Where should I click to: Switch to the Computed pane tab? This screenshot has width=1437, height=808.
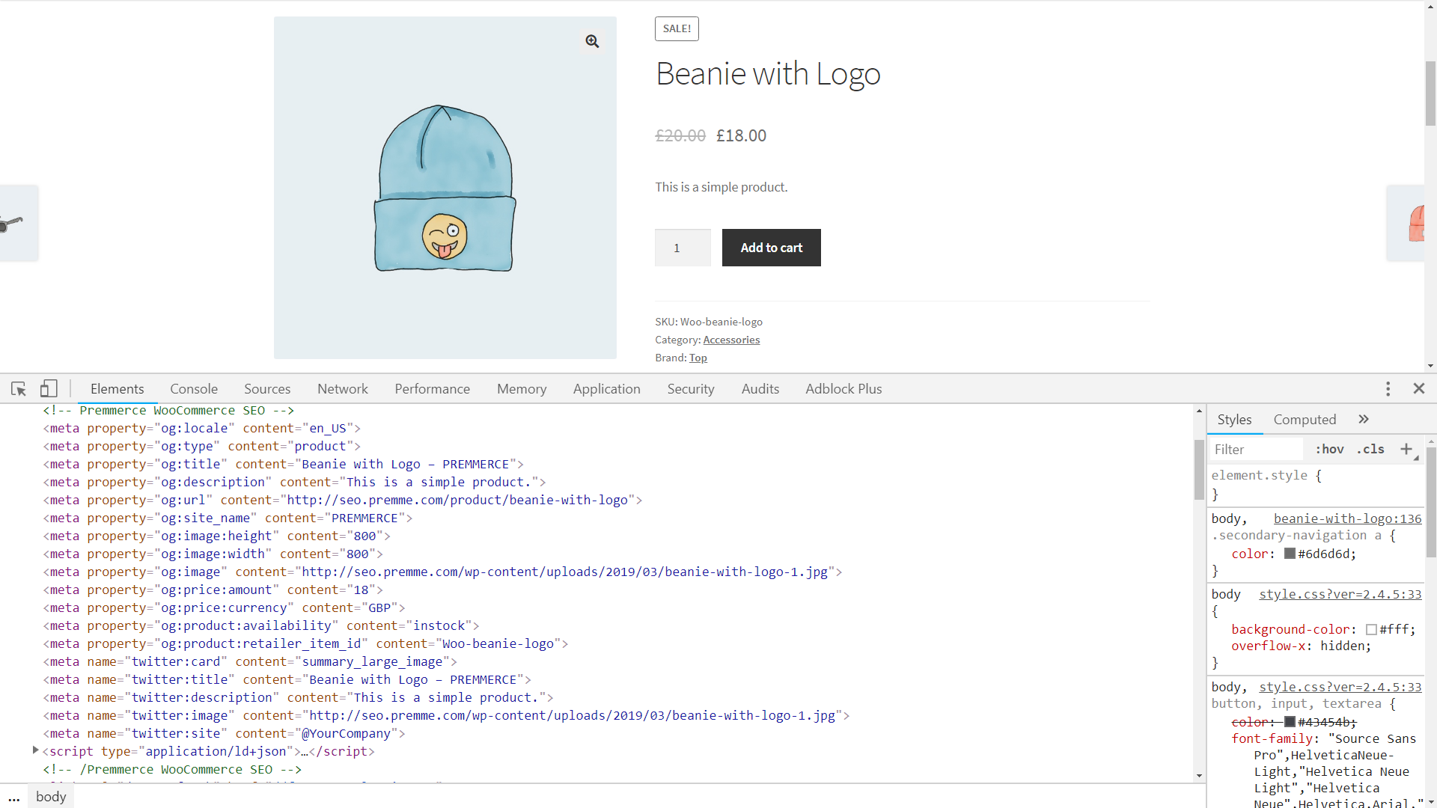1305,420
